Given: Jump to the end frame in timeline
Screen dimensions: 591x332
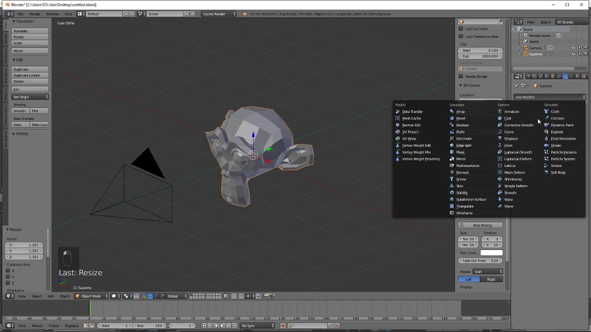Looking at the screenshot, I should (235, 326).
